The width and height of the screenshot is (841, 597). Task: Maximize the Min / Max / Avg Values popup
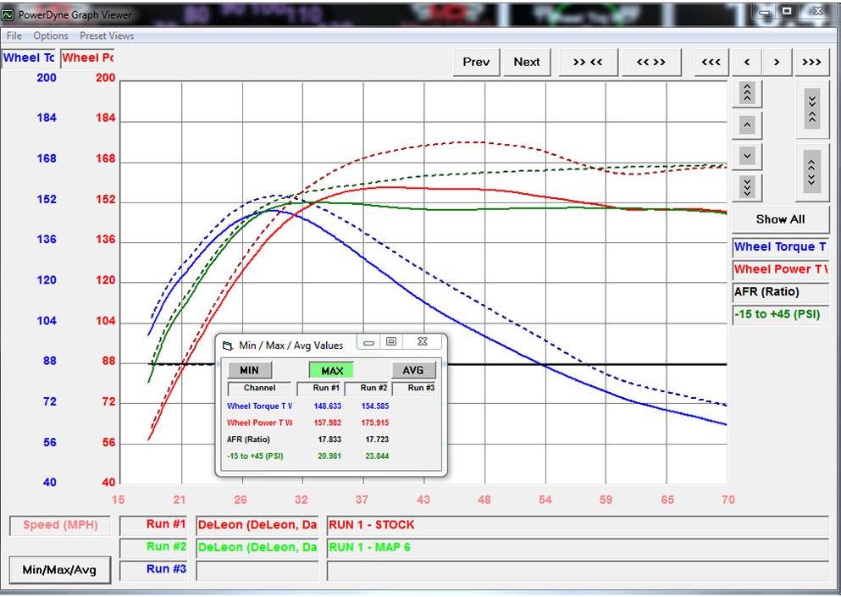pyautogui.click(x=391, y=342)
